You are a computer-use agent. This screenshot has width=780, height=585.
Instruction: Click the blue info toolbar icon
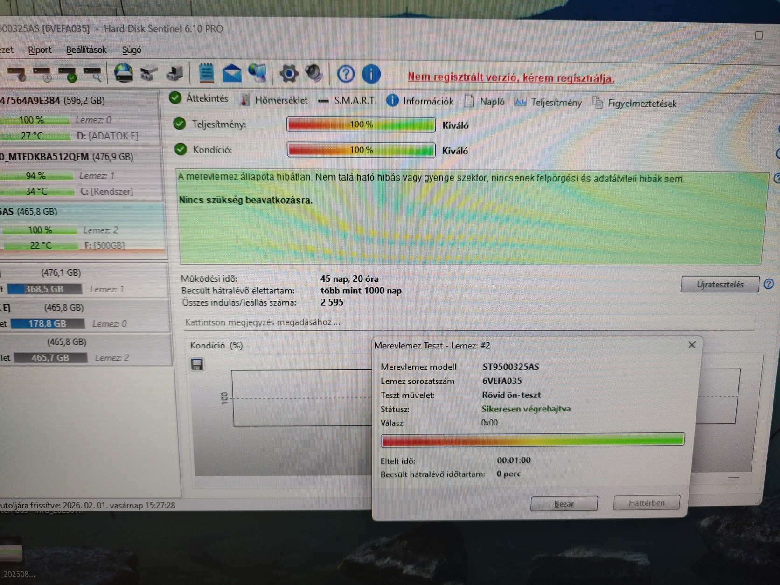point(371,74)
